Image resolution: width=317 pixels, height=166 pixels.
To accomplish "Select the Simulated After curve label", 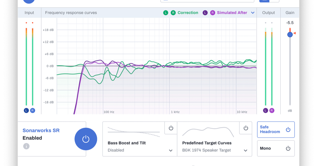I will coord(232,13).
